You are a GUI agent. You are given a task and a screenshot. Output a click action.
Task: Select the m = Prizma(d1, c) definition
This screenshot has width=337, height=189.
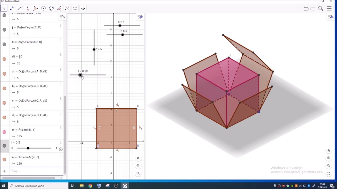click(x=24, y=130)
